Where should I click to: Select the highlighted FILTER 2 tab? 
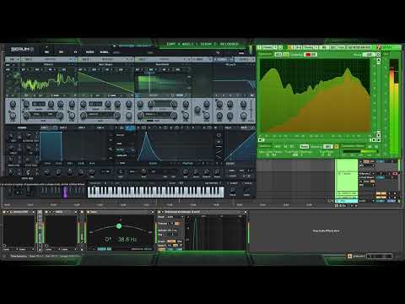coord(224,59)
